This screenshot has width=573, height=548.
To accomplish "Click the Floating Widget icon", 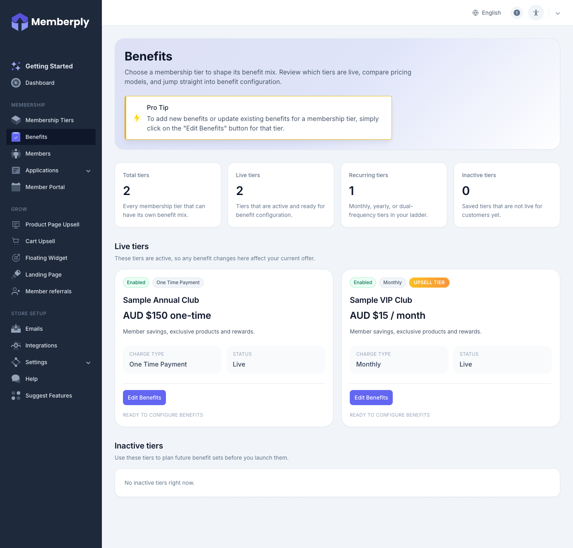I will 16,258.
